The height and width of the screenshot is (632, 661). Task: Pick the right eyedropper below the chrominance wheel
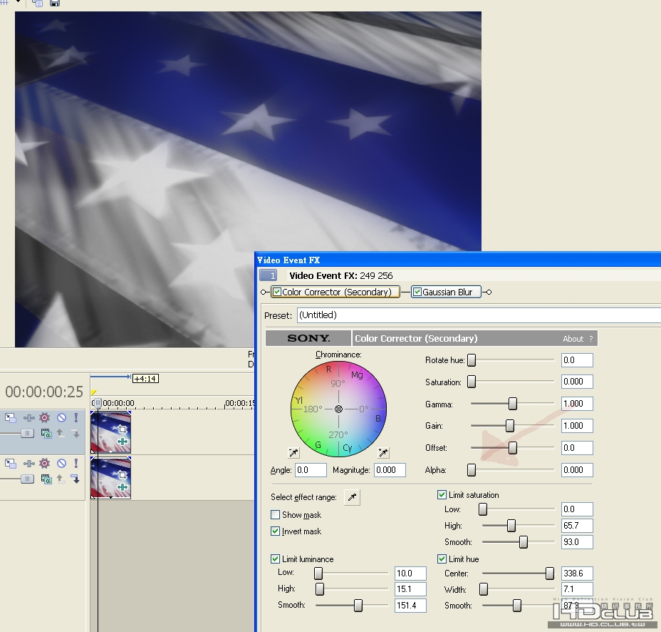383,453
